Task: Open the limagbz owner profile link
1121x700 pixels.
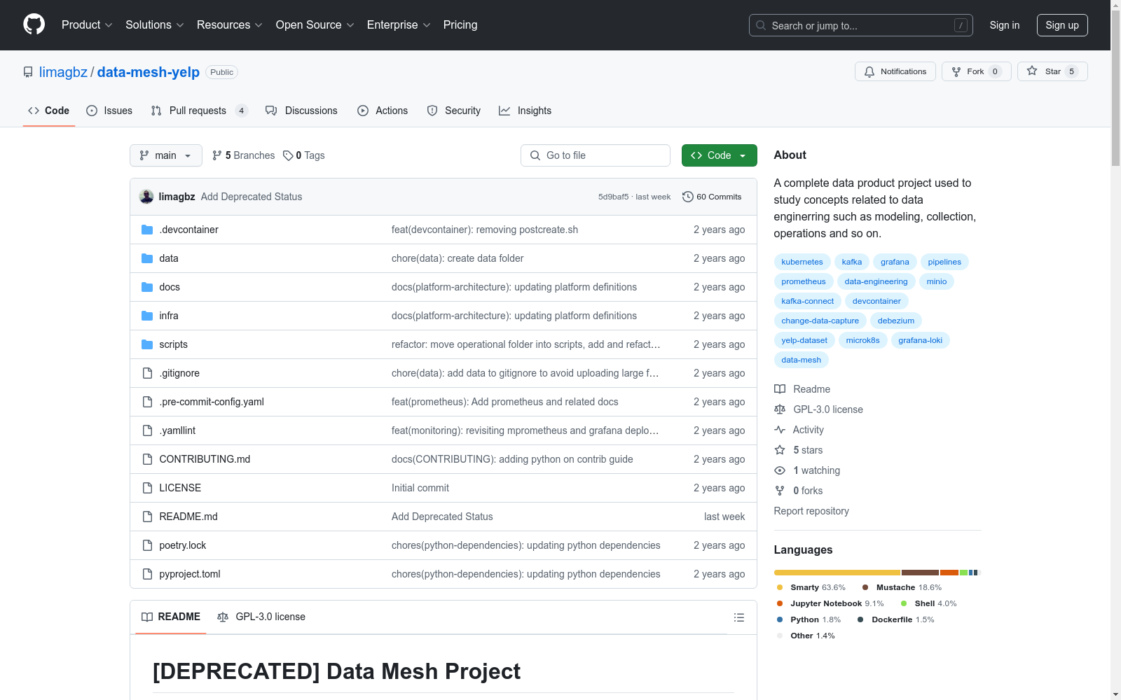Action: (63, 72)
